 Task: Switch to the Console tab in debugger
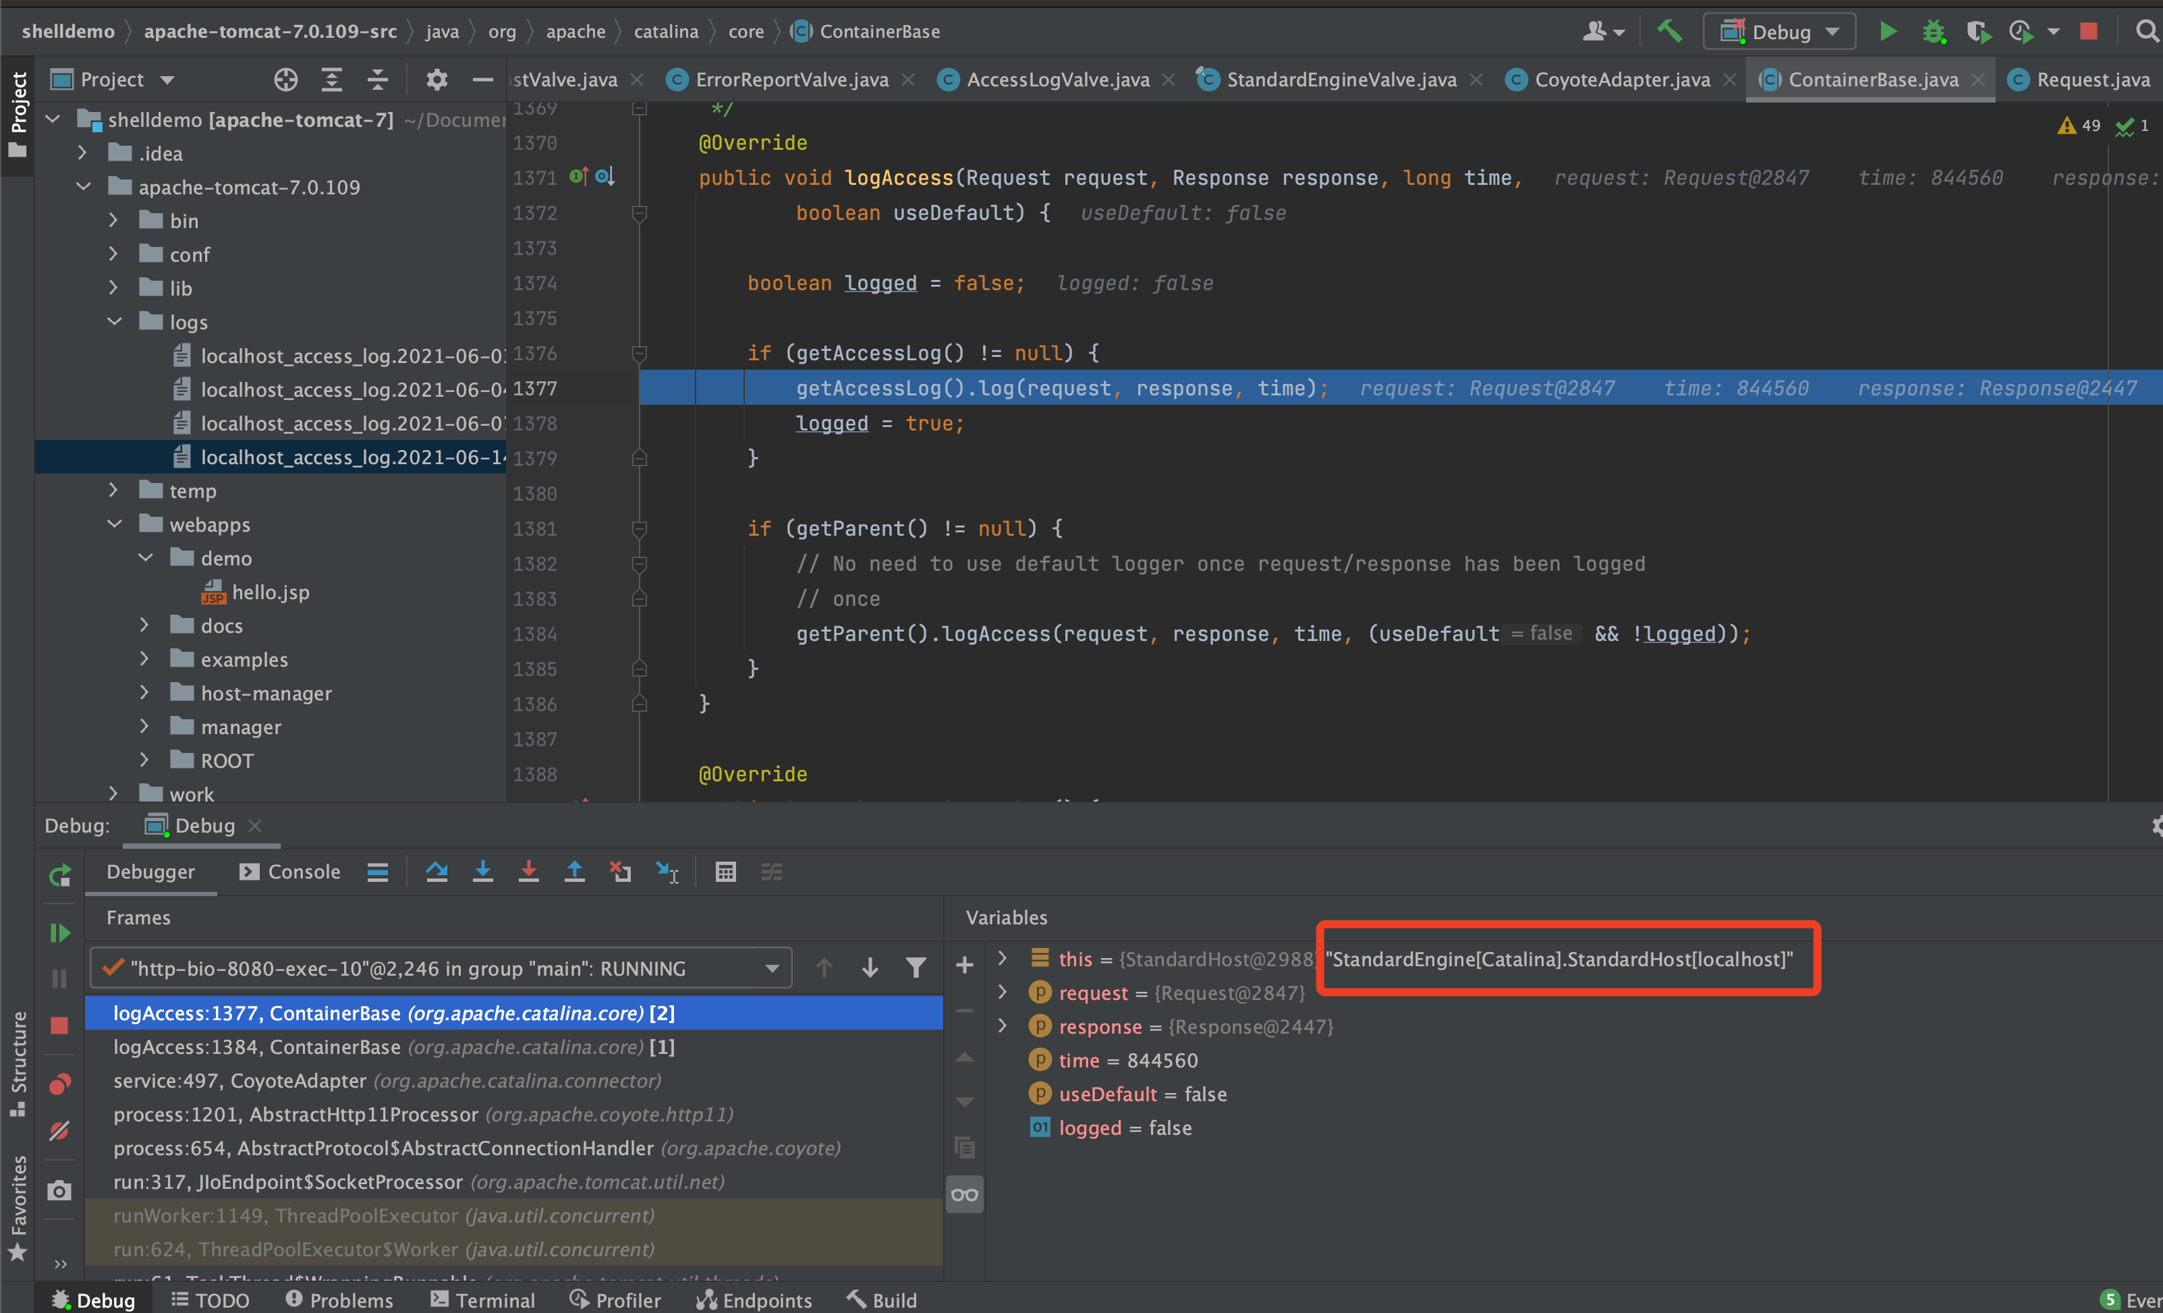[x=291, y=872]
